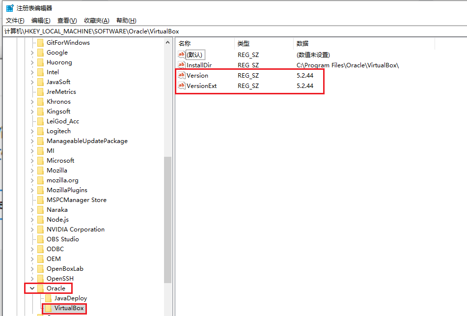Image resolution: width=467 pixels, height=316 pixels.
Task: Expand the JavaSoft key
Action: pyautogui.click(x=32, y=82)
